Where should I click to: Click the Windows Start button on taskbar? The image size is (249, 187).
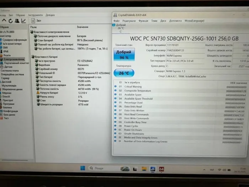click(83, 168)
